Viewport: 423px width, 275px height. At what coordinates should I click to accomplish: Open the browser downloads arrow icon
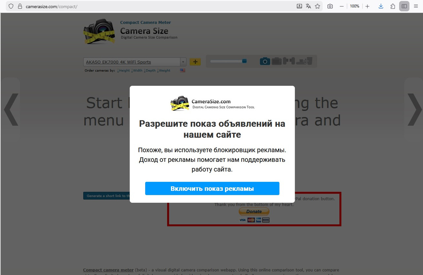[x=381, y=6]
